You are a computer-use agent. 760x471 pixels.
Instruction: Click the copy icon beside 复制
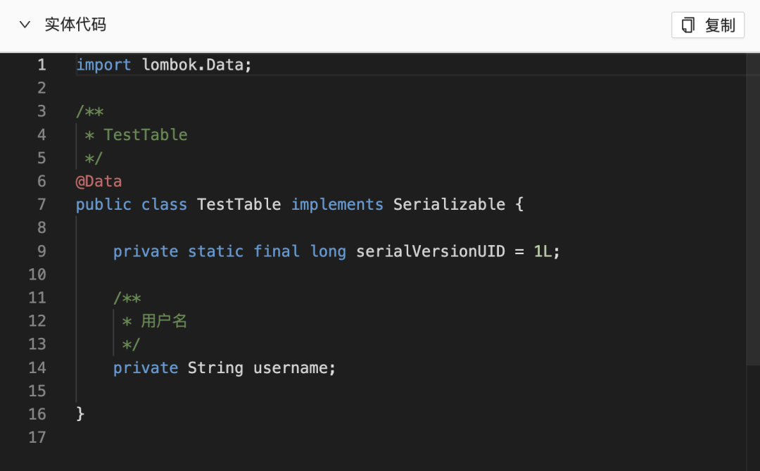tap(688, 25)
